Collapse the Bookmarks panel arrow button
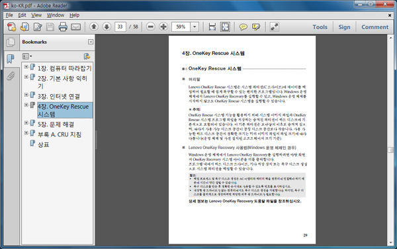 tap(91, 42)
